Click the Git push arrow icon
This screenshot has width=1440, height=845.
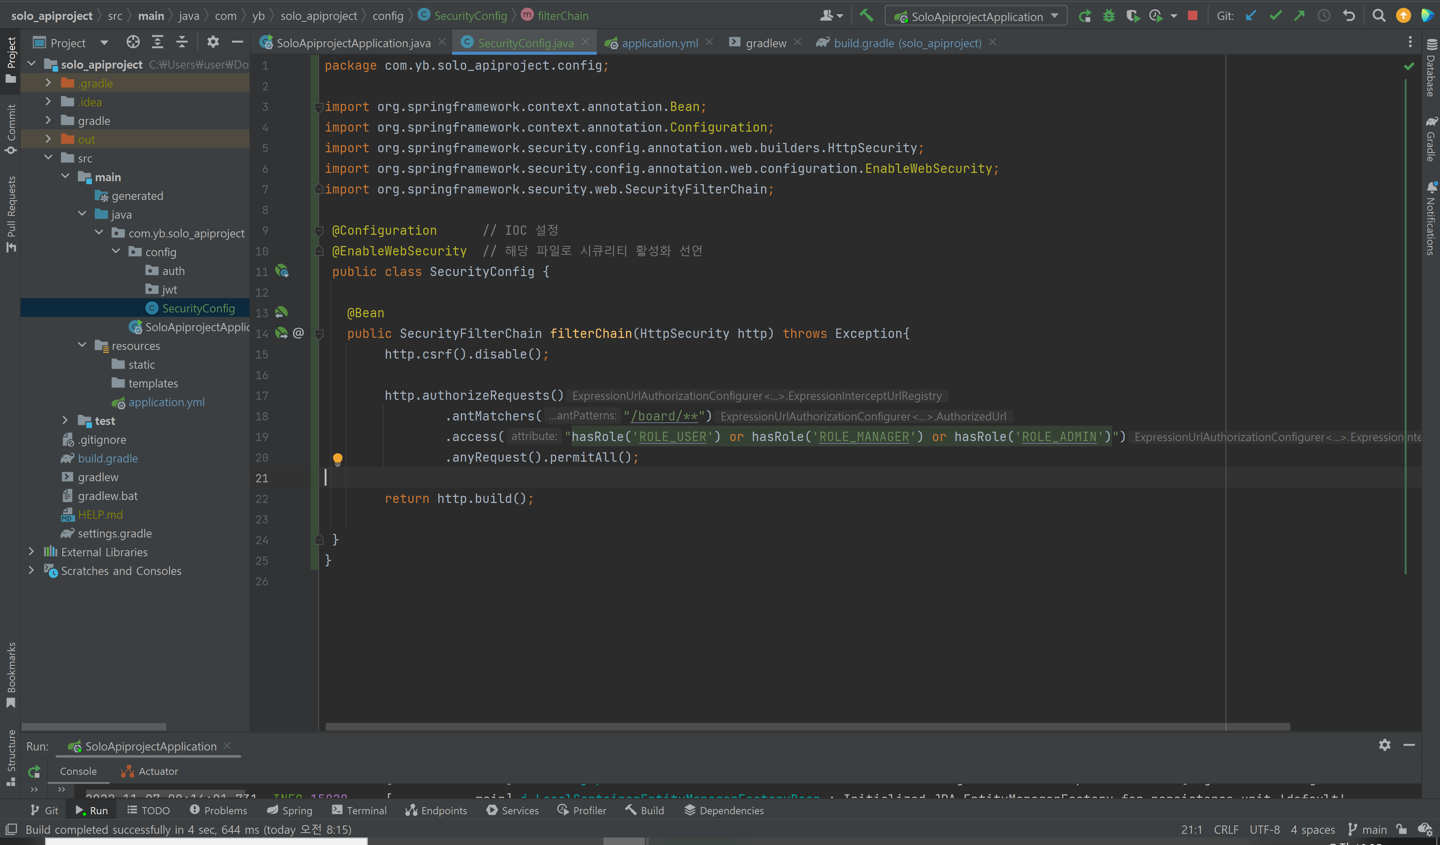tap(1299, 15)
